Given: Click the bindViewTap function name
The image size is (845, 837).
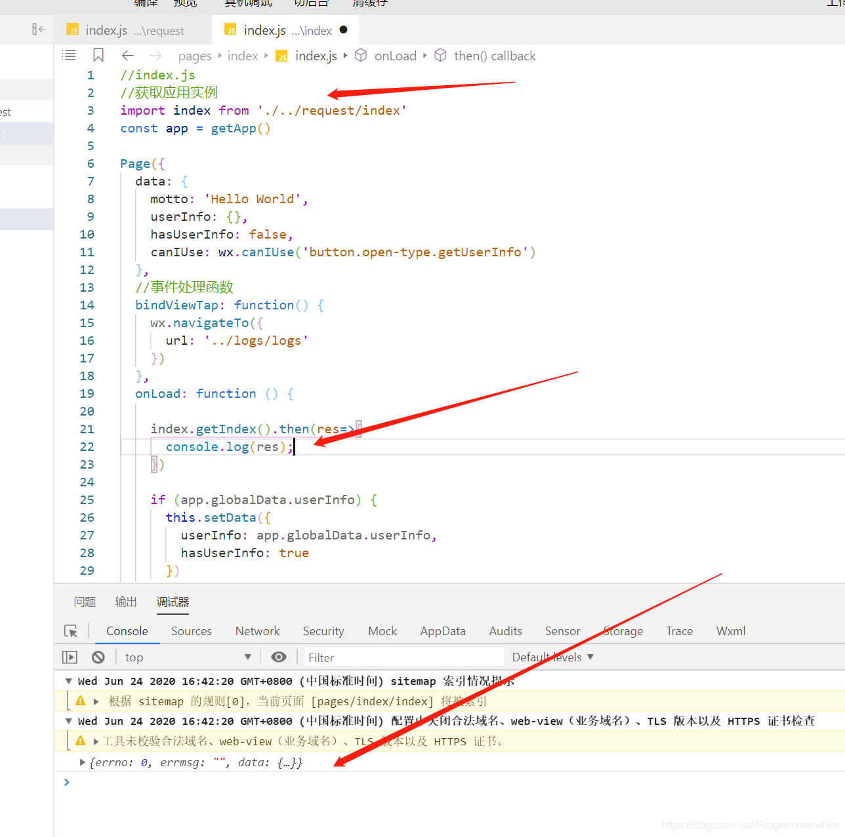Looking at the screenshot, I should [x=176, y=305].
